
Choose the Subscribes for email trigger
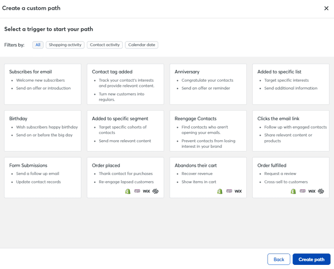[43, 84]
